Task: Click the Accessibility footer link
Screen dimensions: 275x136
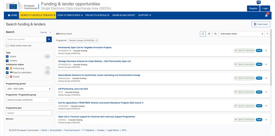Action: tap(56, 130)
